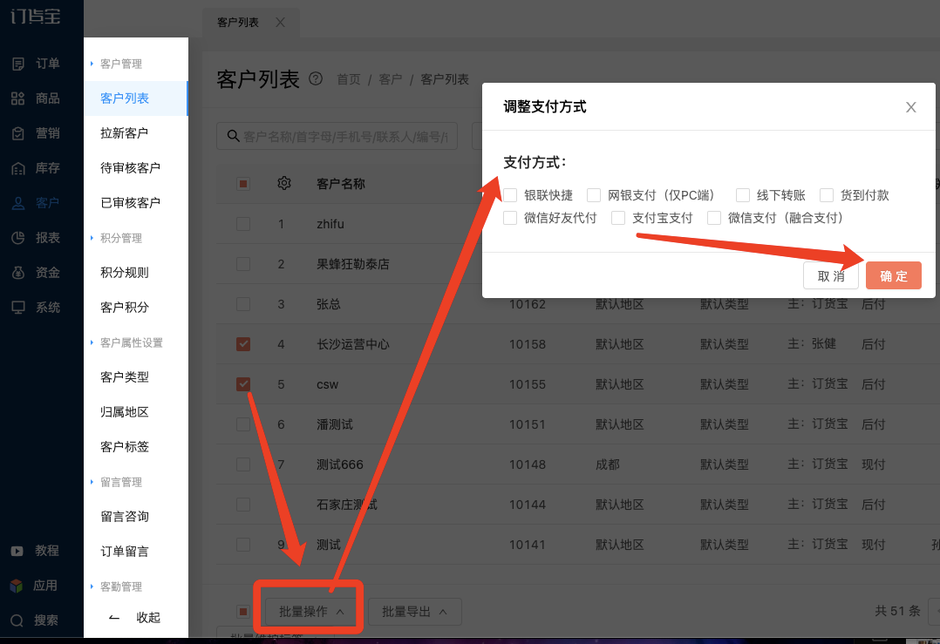
Task: Open the 系统 section in the sidebar
Action: coord(36,308)
